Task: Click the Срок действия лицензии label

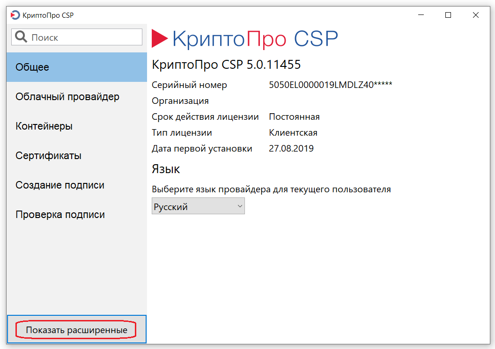Action: click(x=205, y=117)
